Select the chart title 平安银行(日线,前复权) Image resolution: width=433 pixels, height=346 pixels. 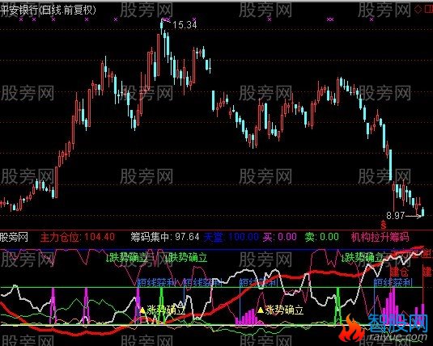49,11
